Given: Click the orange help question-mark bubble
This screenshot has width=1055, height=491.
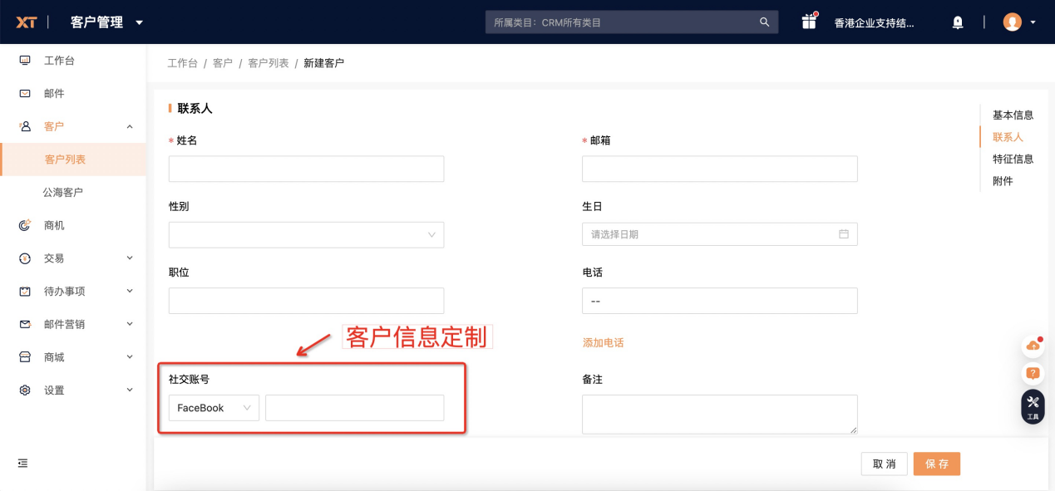Looking at the screenshot, I should click(x=1033, y=374).
